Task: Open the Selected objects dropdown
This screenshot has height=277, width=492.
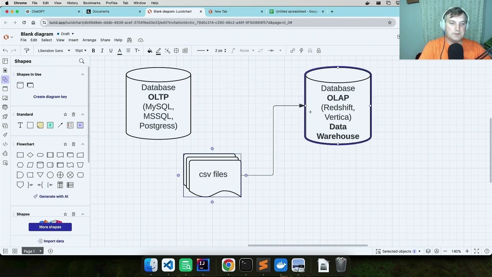Action: pos(398,251)
